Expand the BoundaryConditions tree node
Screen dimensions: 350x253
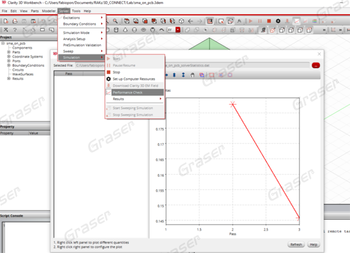point(9,65)
